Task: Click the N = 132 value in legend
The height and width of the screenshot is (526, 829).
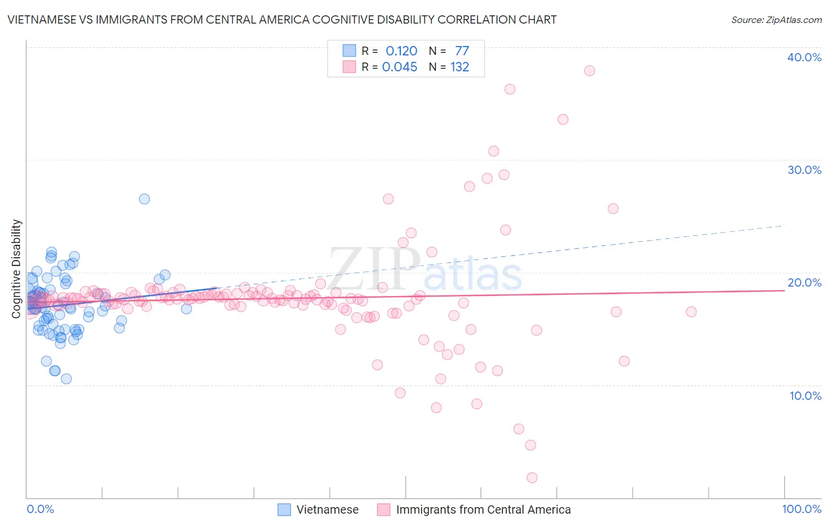Action: pos(449,67)
